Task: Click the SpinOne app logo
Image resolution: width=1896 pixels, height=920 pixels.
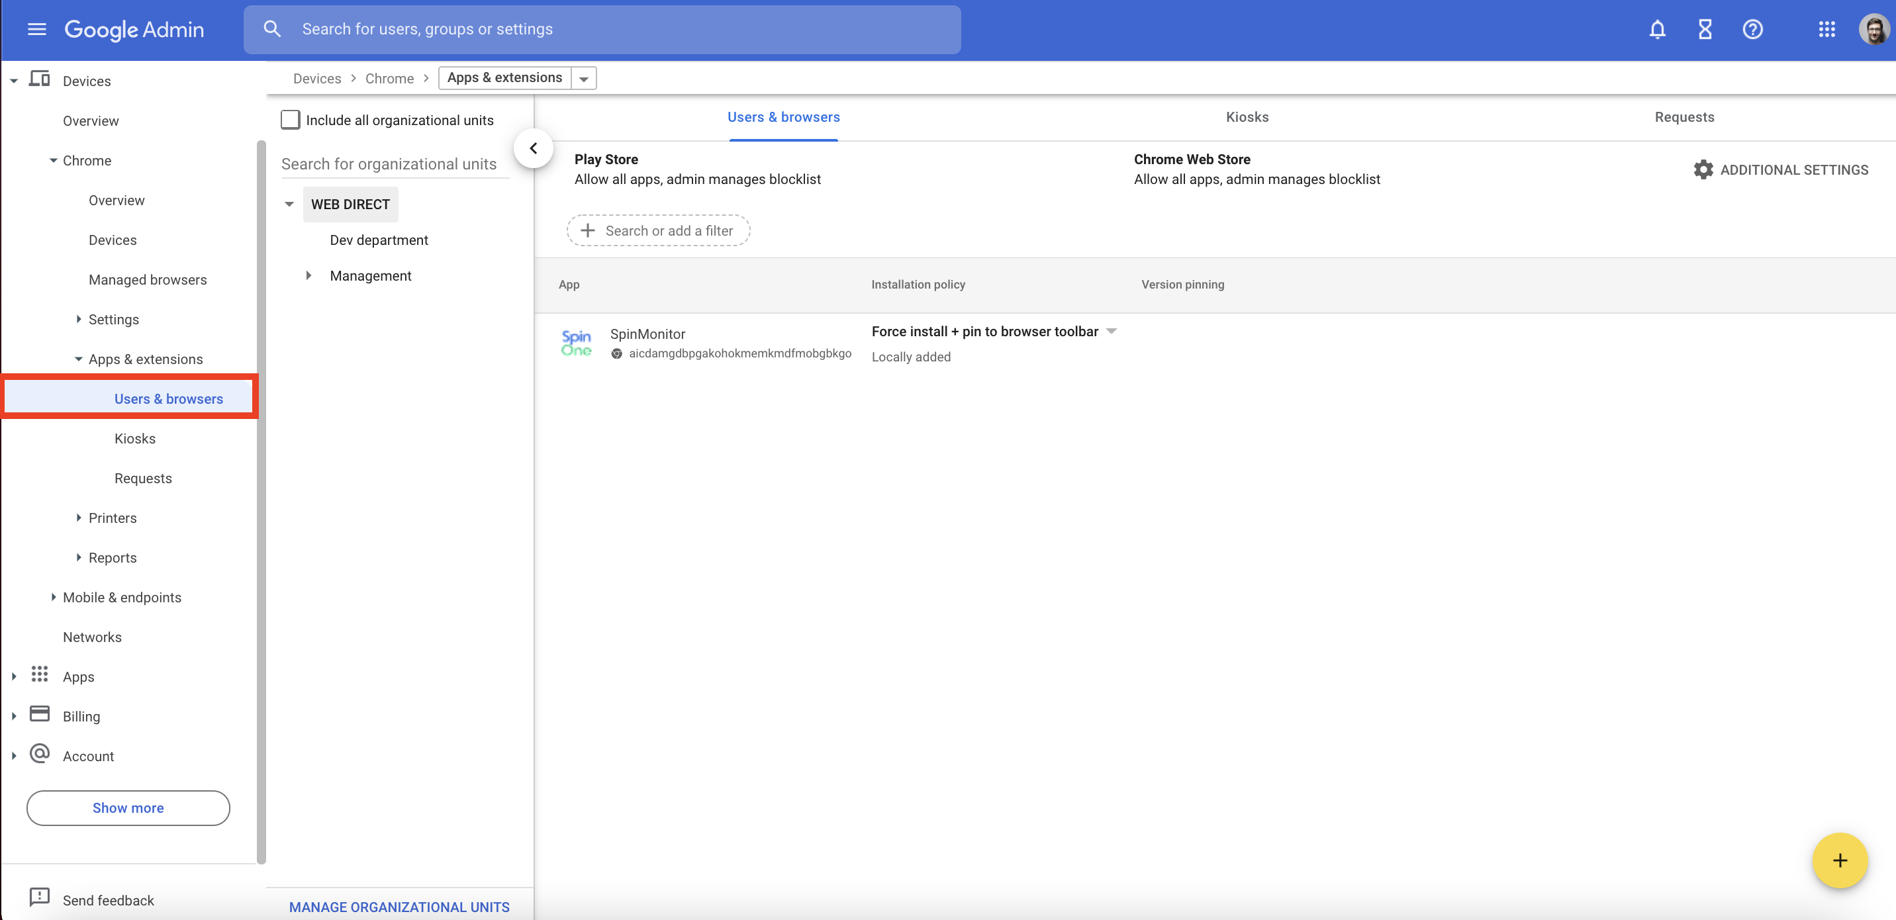Action: click(577, 343)
